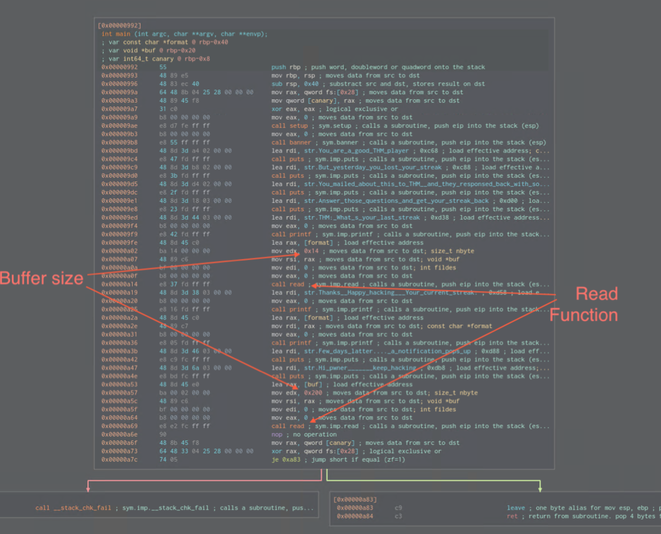Click the canary variable declaration line
The width and height of the screenshot is (661, 534).
(156, 59)
